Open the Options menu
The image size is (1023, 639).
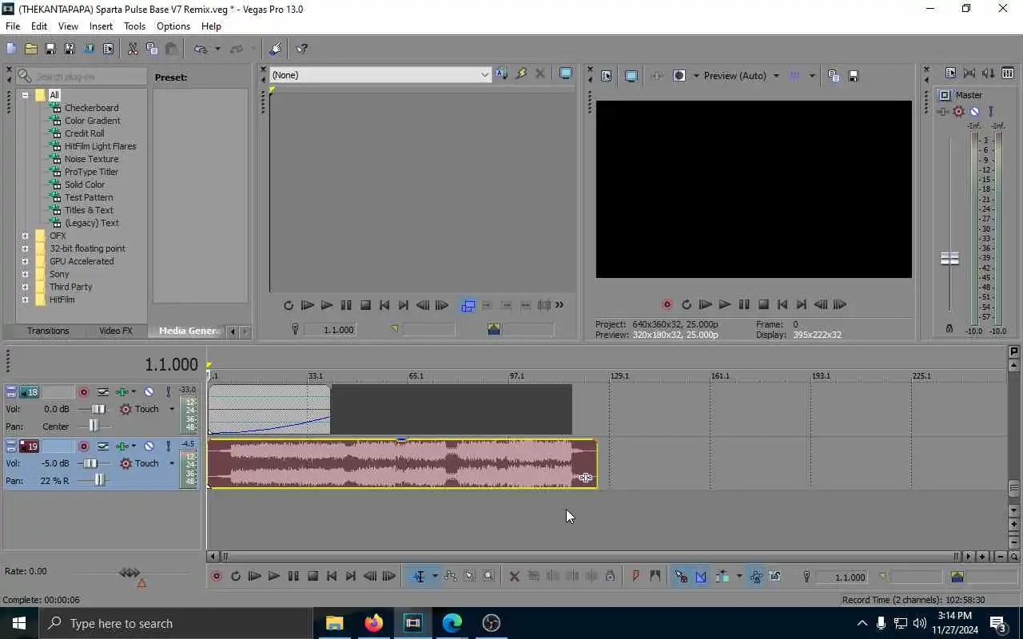(x=173, y=26)
